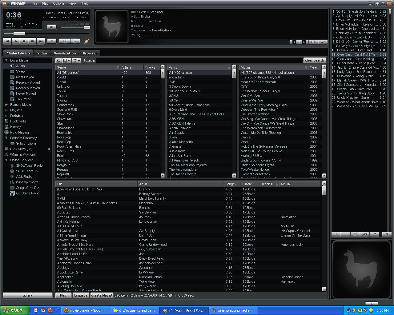
Task: Click the Winamp lightning bolt icon
Action: coord(86,41)
